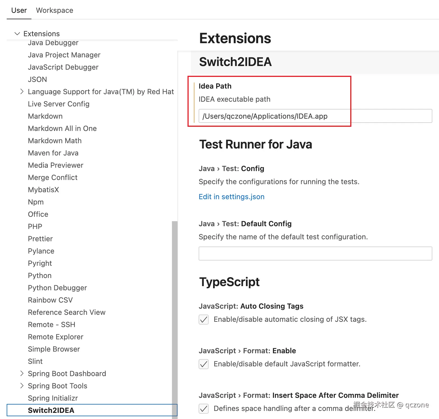The height and width of the screenshot is (419, 439).
Task: Switch to the Workspace settings tab
Action: point(55,10)
